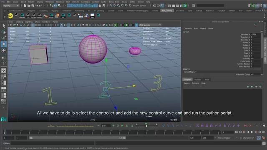
Task: Click the timeline settings gear icon
Action: (x=264, y=125)
